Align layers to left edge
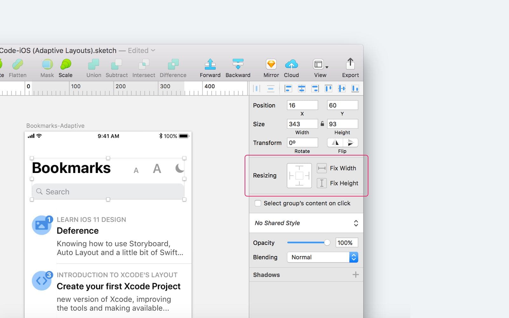The height and width of the screenshot is (318, 509). (x=288, y=88)
